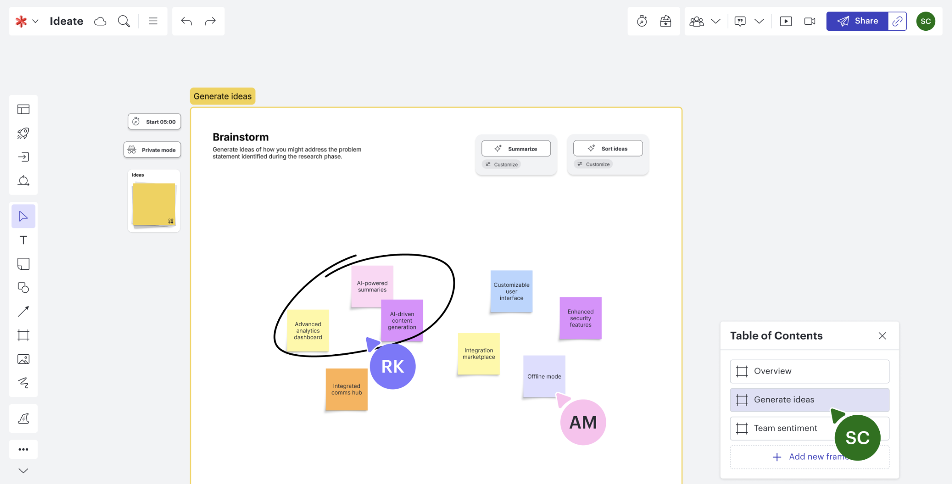
Task: Select the Text tool
Action: click(24, 240)
